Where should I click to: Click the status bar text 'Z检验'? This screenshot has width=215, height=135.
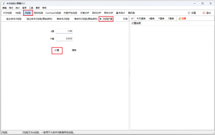(x=4, y=132)
